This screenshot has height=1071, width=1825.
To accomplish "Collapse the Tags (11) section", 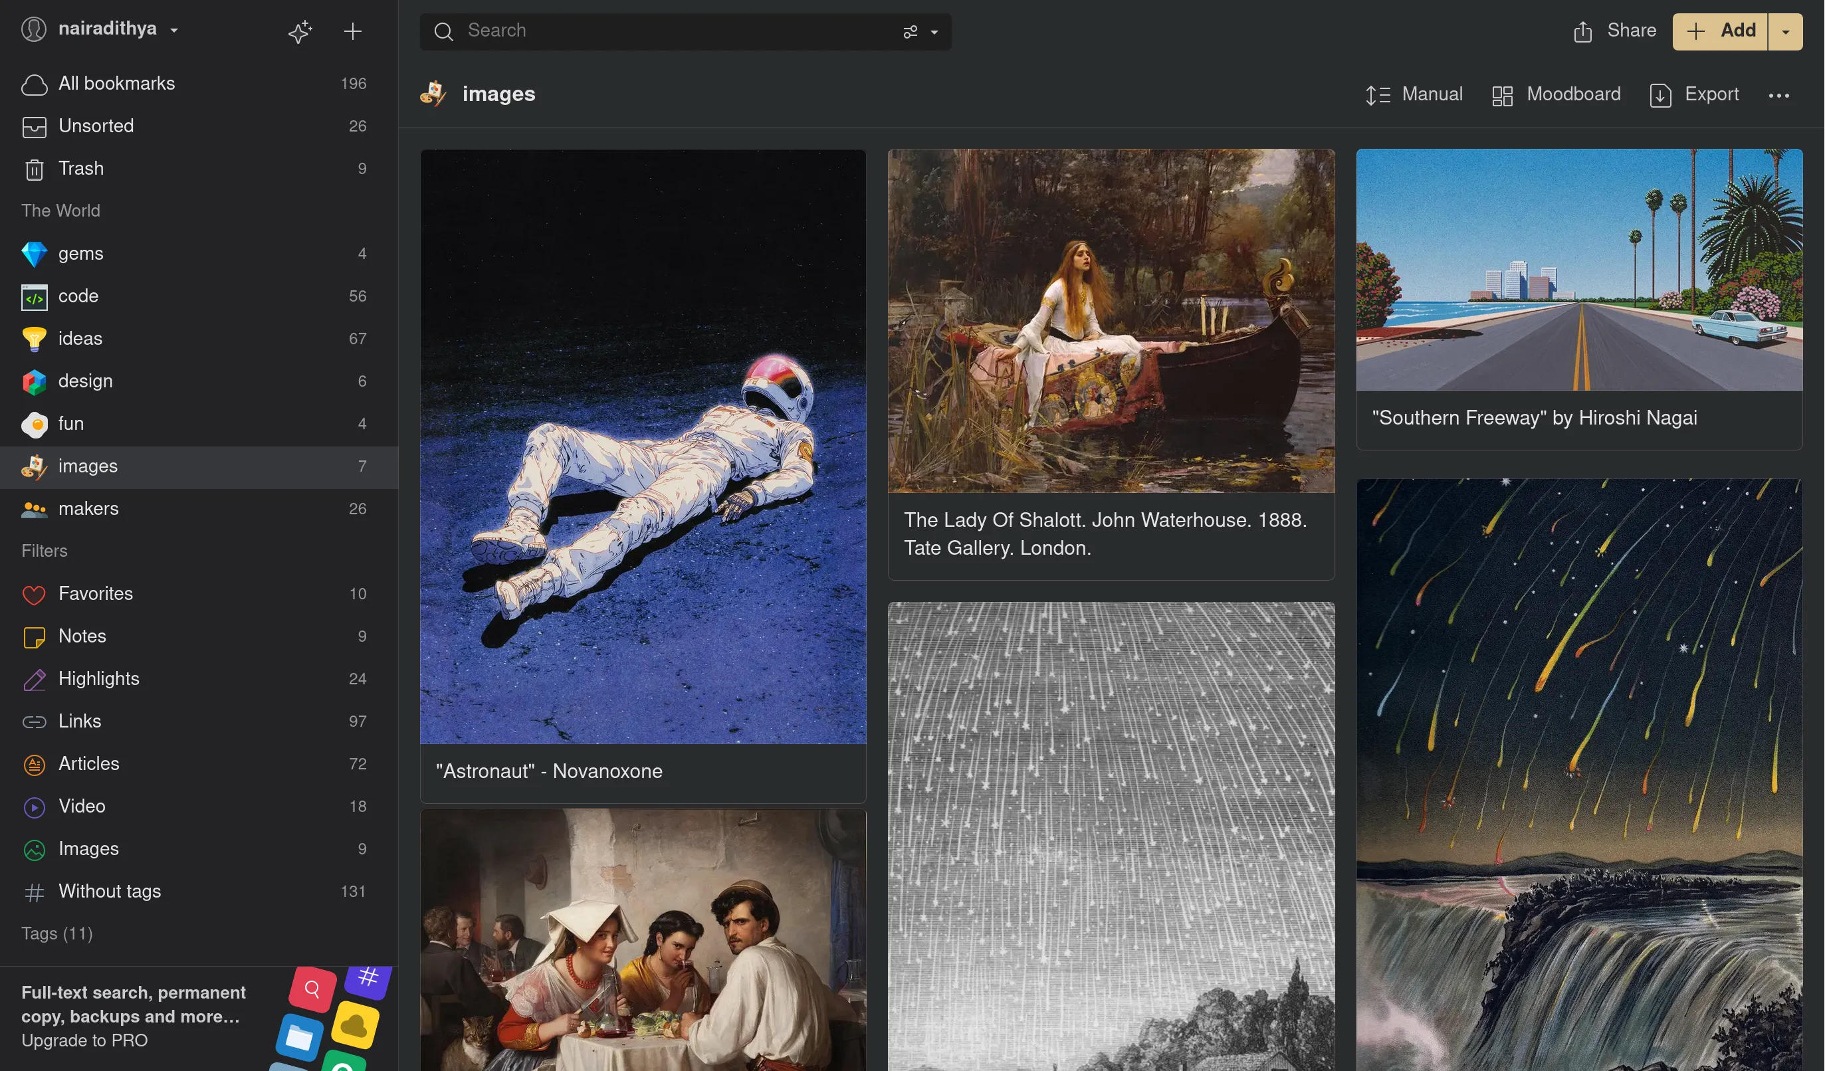I will (56, 933).
